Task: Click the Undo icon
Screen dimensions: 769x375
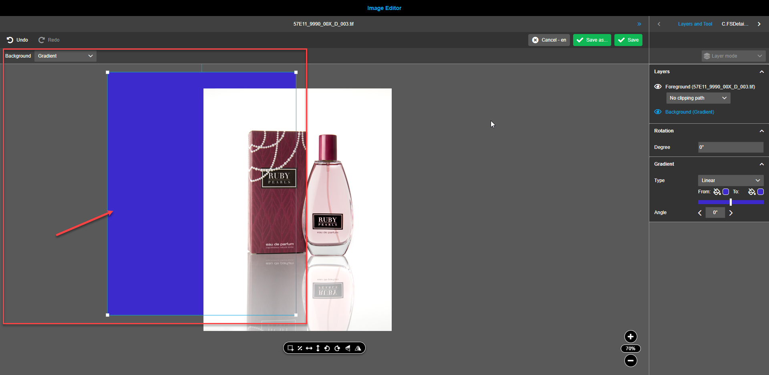Action: point(10,40)
